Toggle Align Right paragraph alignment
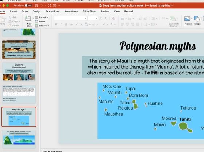204x152 pixels. 132,24
